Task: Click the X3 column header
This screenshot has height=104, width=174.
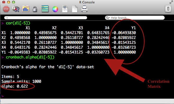Action: click(x=81, y=28)
